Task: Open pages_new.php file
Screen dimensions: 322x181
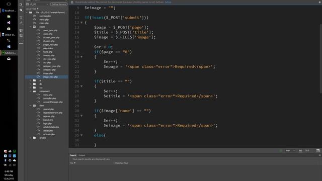Action: pos(50,45)
